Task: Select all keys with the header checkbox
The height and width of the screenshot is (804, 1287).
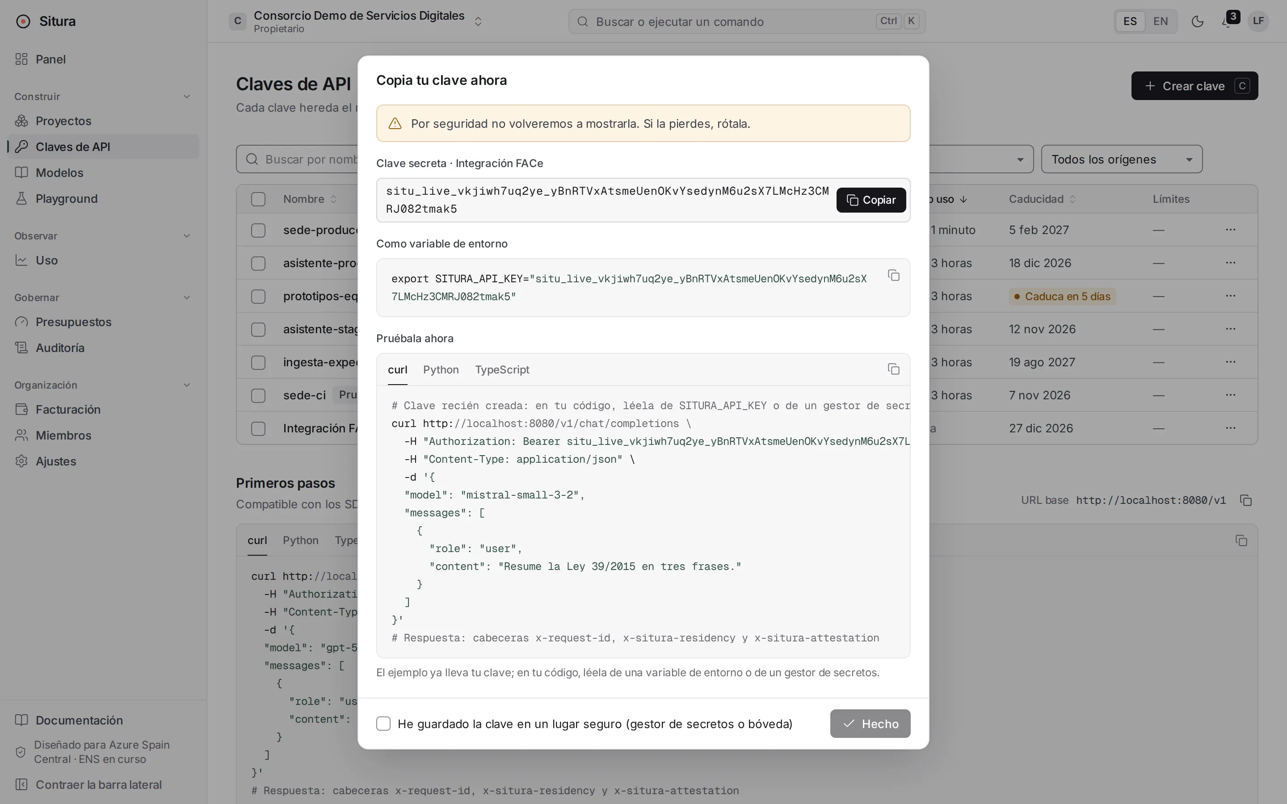Action: [258, 199]
